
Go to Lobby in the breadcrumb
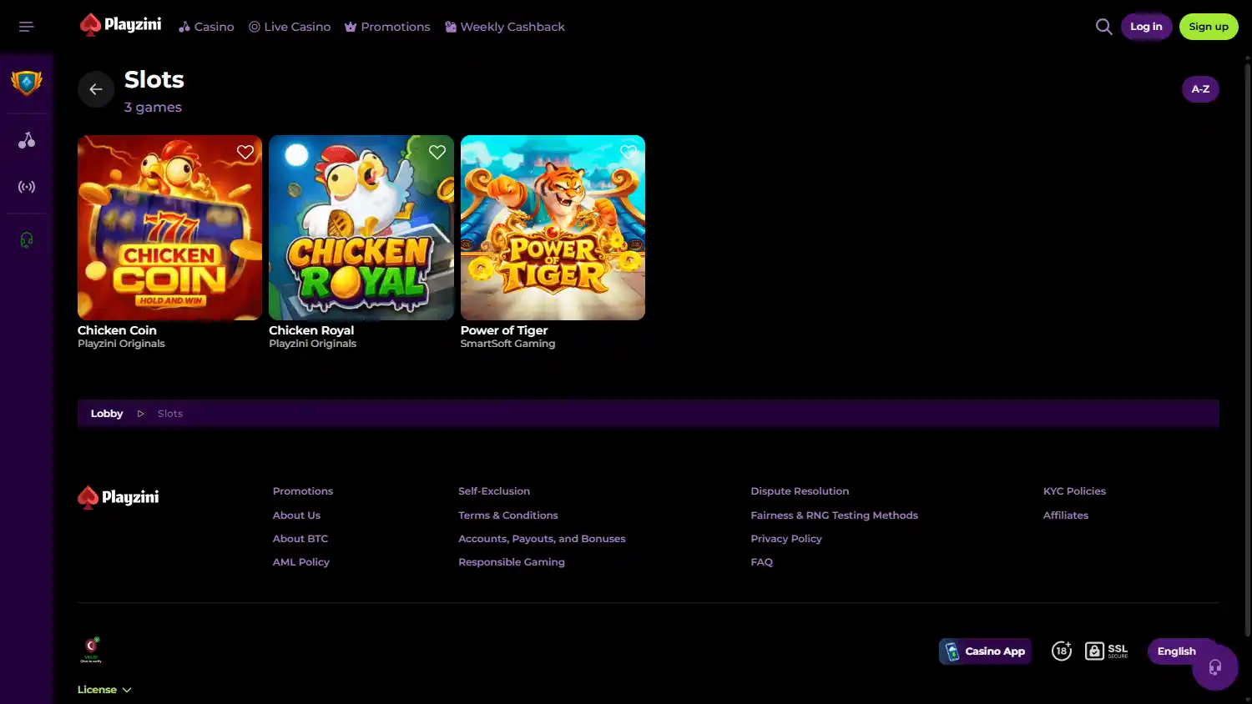coord(107,414)
